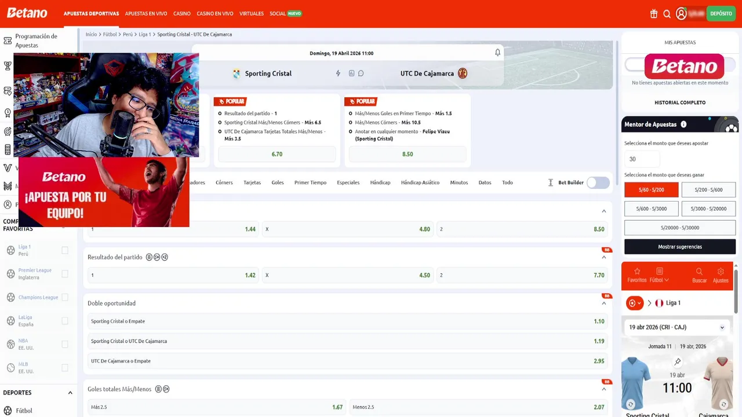Click the refresh icon on Cajamarca jersey

pos(723,404)
